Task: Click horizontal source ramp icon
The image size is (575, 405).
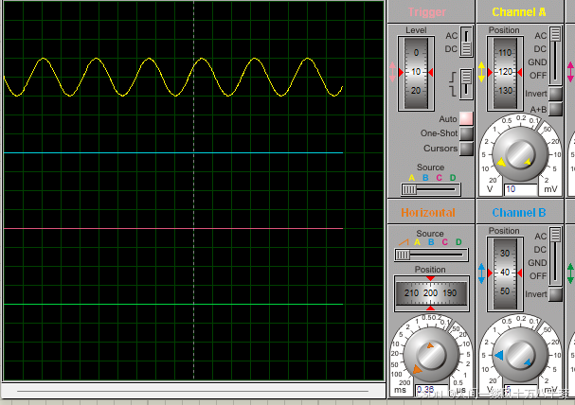Action: pos(404,242)
